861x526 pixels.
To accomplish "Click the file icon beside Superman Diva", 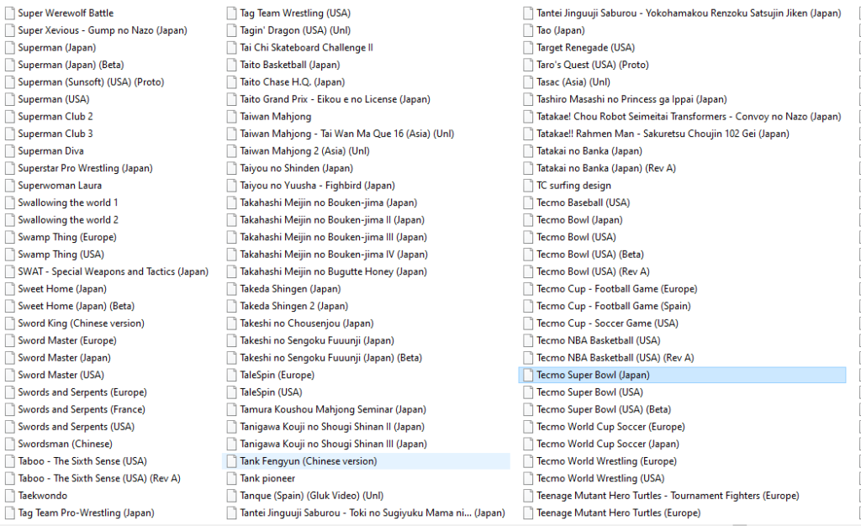I will tap(10, 151).
